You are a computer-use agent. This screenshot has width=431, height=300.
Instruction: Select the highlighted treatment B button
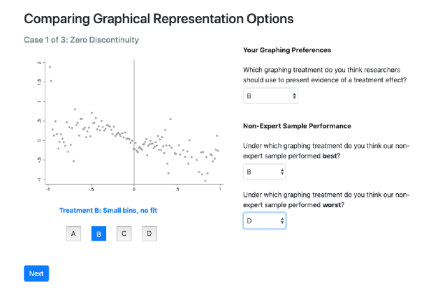(x=98, y=234)
